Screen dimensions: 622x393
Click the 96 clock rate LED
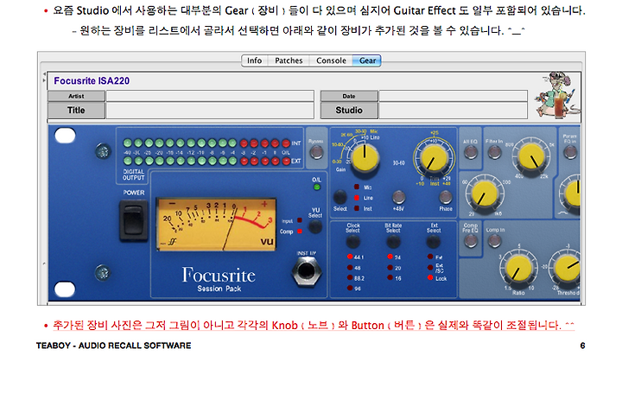pos(350,288)
